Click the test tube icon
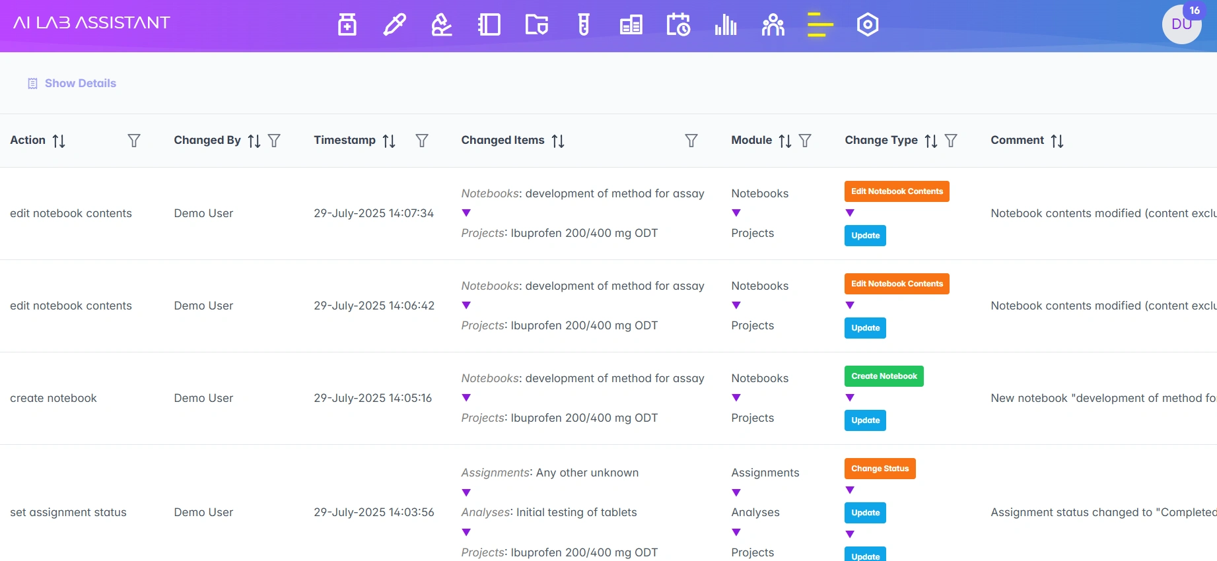Viewport: 1217px width, 561px height. click(x=584, y=25)
